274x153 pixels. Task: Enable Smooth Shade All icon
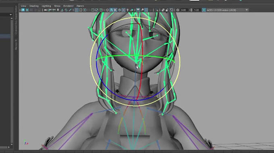(x=111, y=10)
